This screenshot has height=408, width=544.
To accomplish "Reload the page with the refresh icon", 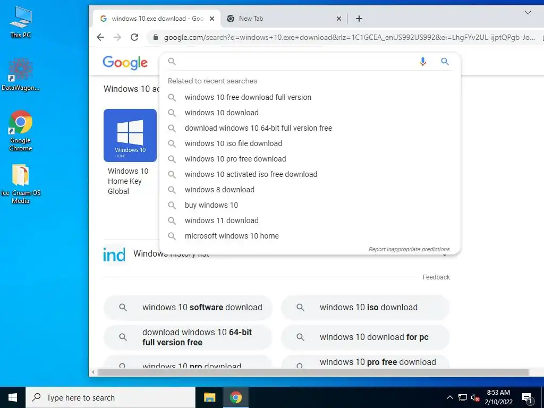I will (134, 37).
